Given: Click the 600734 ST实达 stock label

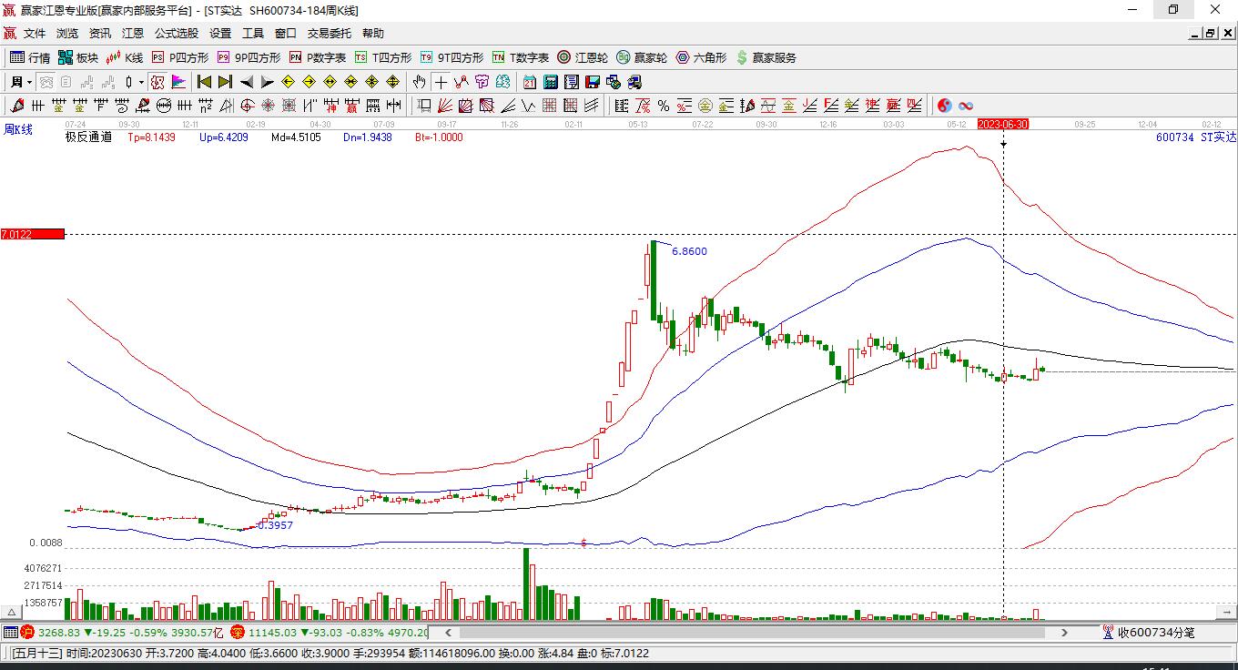Looking at the screenshot, I should (x=1196, y=137).
